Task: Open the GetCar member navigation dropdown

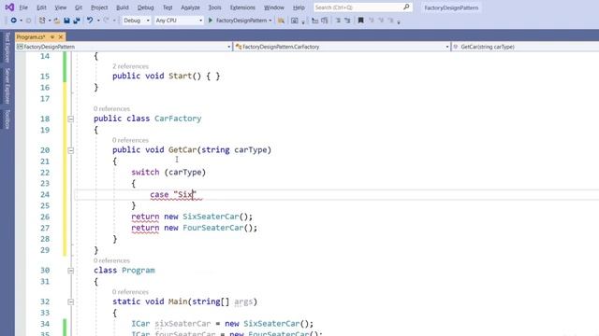Action: [x=525, y=47]
